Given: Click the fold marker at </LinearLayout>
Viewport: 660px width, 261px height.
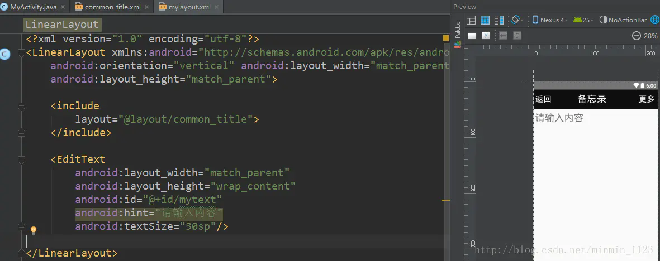Looking at the screenshot, I should [x=21, y=253].
